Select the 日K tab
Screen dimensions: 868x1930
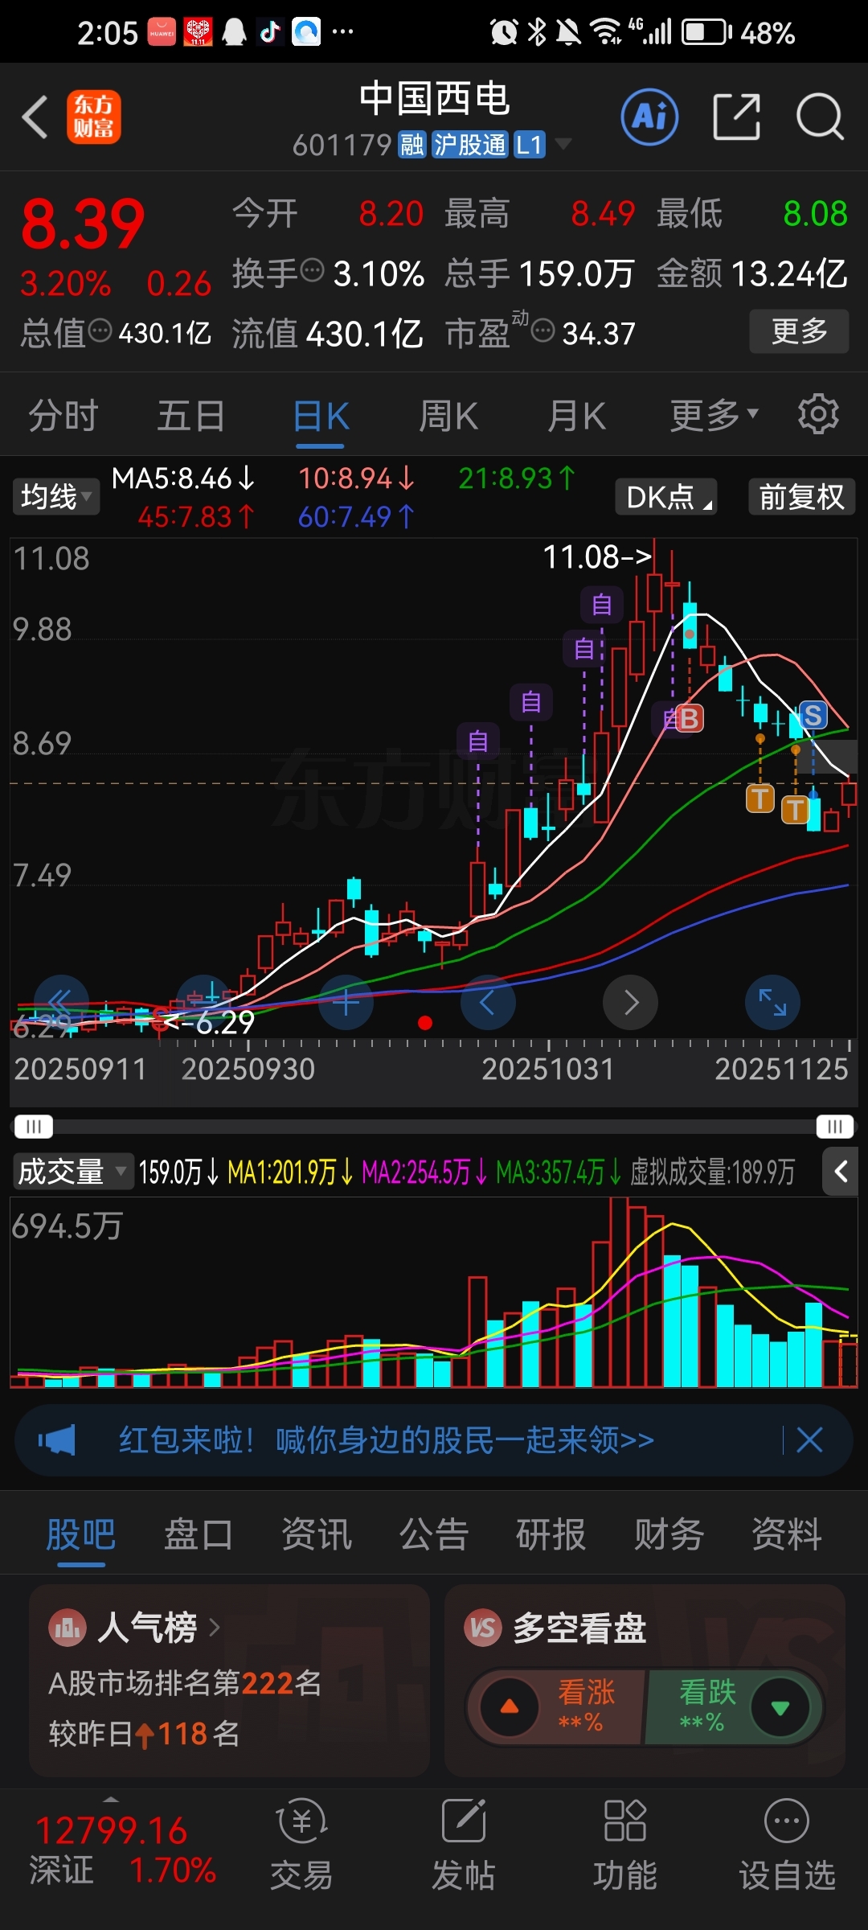pyautogui.click(x=321, y=415)
